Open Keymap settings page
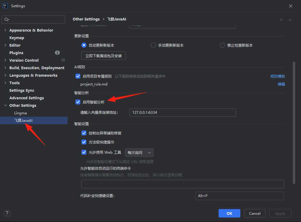 [x=17, y=38]
